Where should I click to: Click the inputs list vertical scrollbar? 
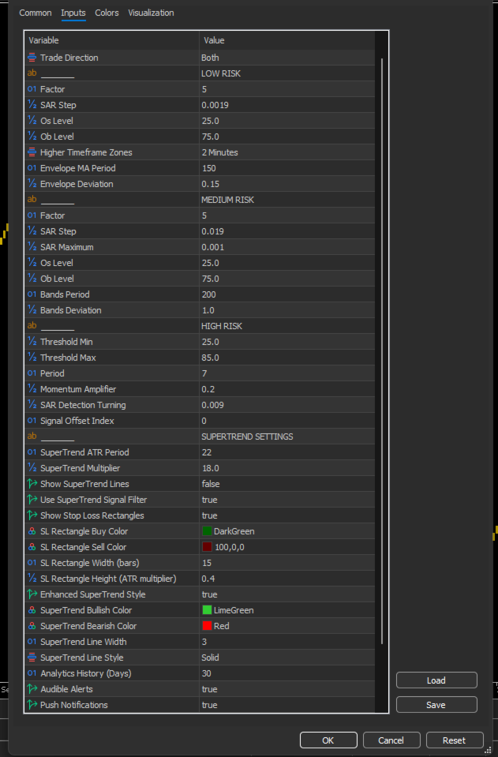382,351
